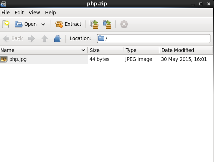The height and width of the screenshot is (162, 214).
Task: Click the archive manager icon in title bar
Action: coord(3,4)
